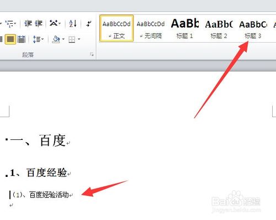
Task: Toggle justify alignment button
Action: point(10,39)
